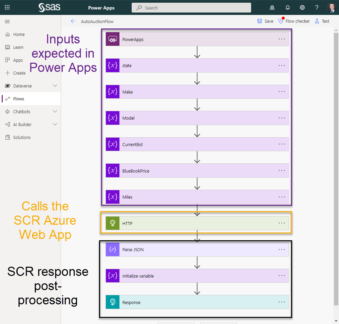
Task: Toggle the hamburger navigation menu
Action: 7,22
